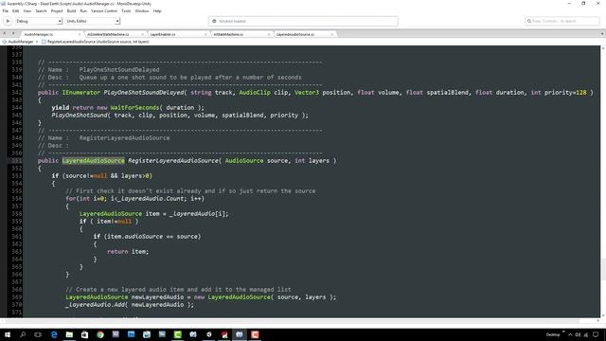Image resolution: width=606 pixels, height=341 pixels.
Task: Open the Unity Editor target dropdown
Action: (x=93, y=21)
